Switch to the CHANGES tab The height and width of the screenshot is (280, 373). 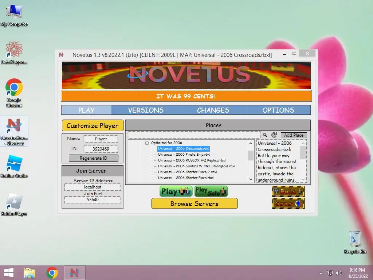[213, 110]
